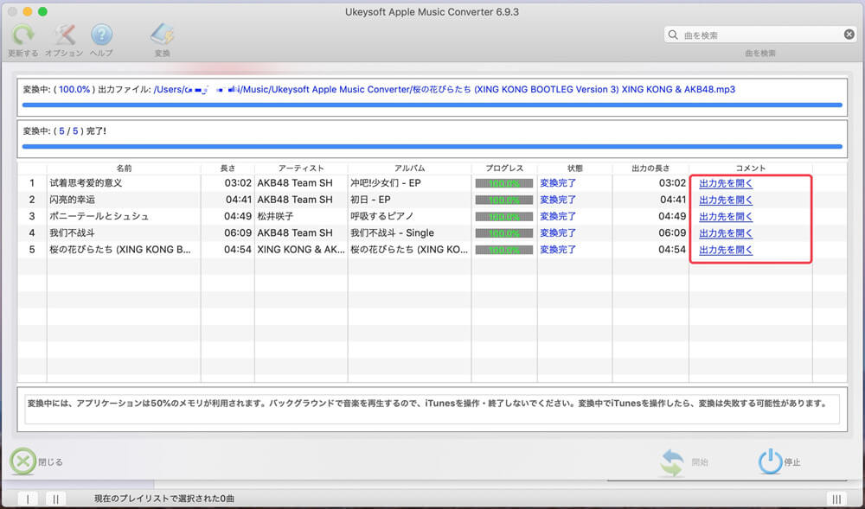Image resolution: width=865 pixels, height=509 pixels.
Task: Click the progress bar for 试着思考爱的意义
Action: pos(504,183)
